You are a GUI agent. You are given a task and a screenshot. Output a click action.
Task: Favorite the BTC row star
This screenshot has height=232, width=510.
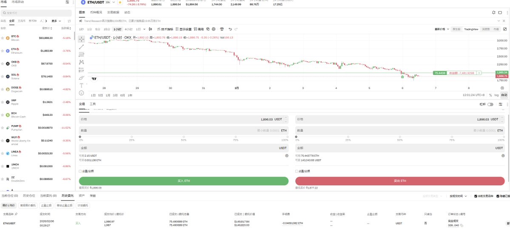(3, 38)
